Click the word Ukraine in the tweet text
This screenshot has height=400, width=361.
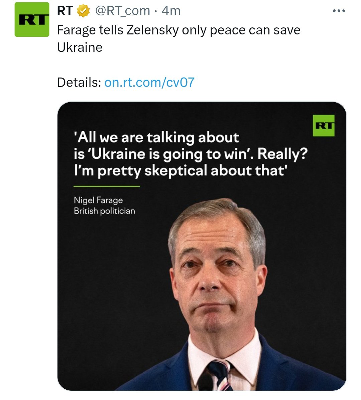click(80, 47)
